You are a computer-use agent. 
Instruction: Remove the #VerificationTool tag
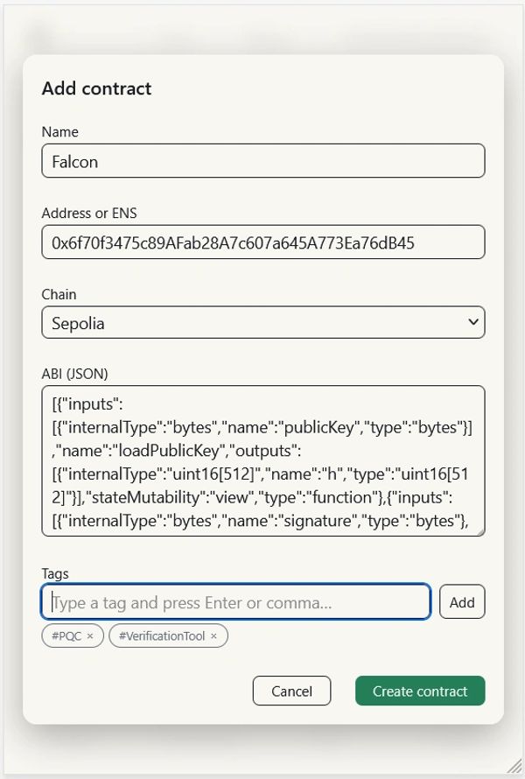coord(214,636)
